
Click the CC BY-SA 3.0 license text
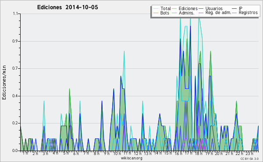(x=249, y=158)
